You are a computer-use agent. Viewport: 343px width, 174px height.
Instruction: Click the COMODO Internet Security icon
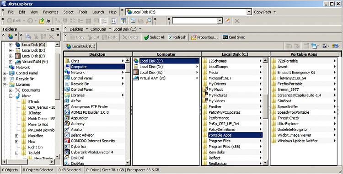pyautogui.click(x=67, y=141)
